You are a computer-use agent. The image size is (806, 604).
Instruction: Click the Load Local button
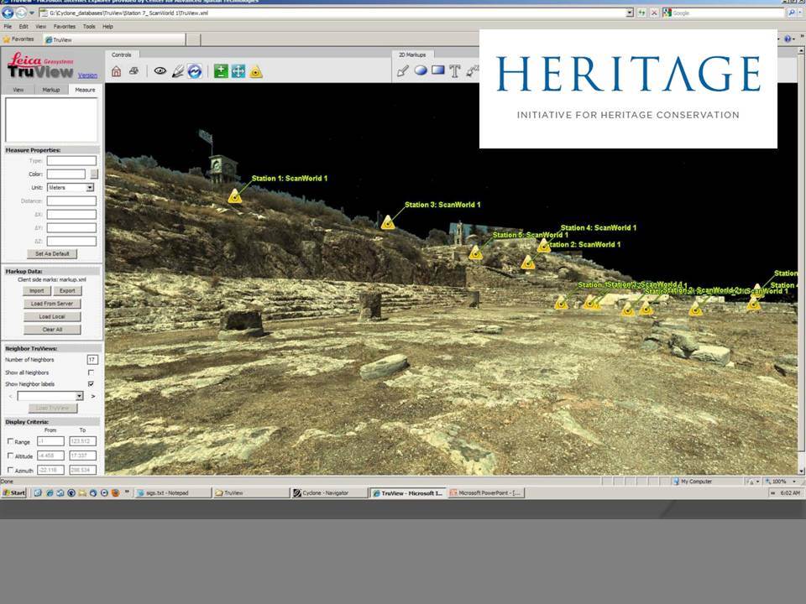coord(52,316)
